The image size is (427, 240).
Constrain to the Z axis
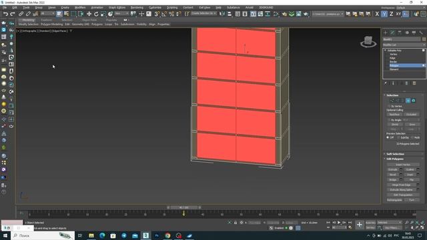pos(392,14)
